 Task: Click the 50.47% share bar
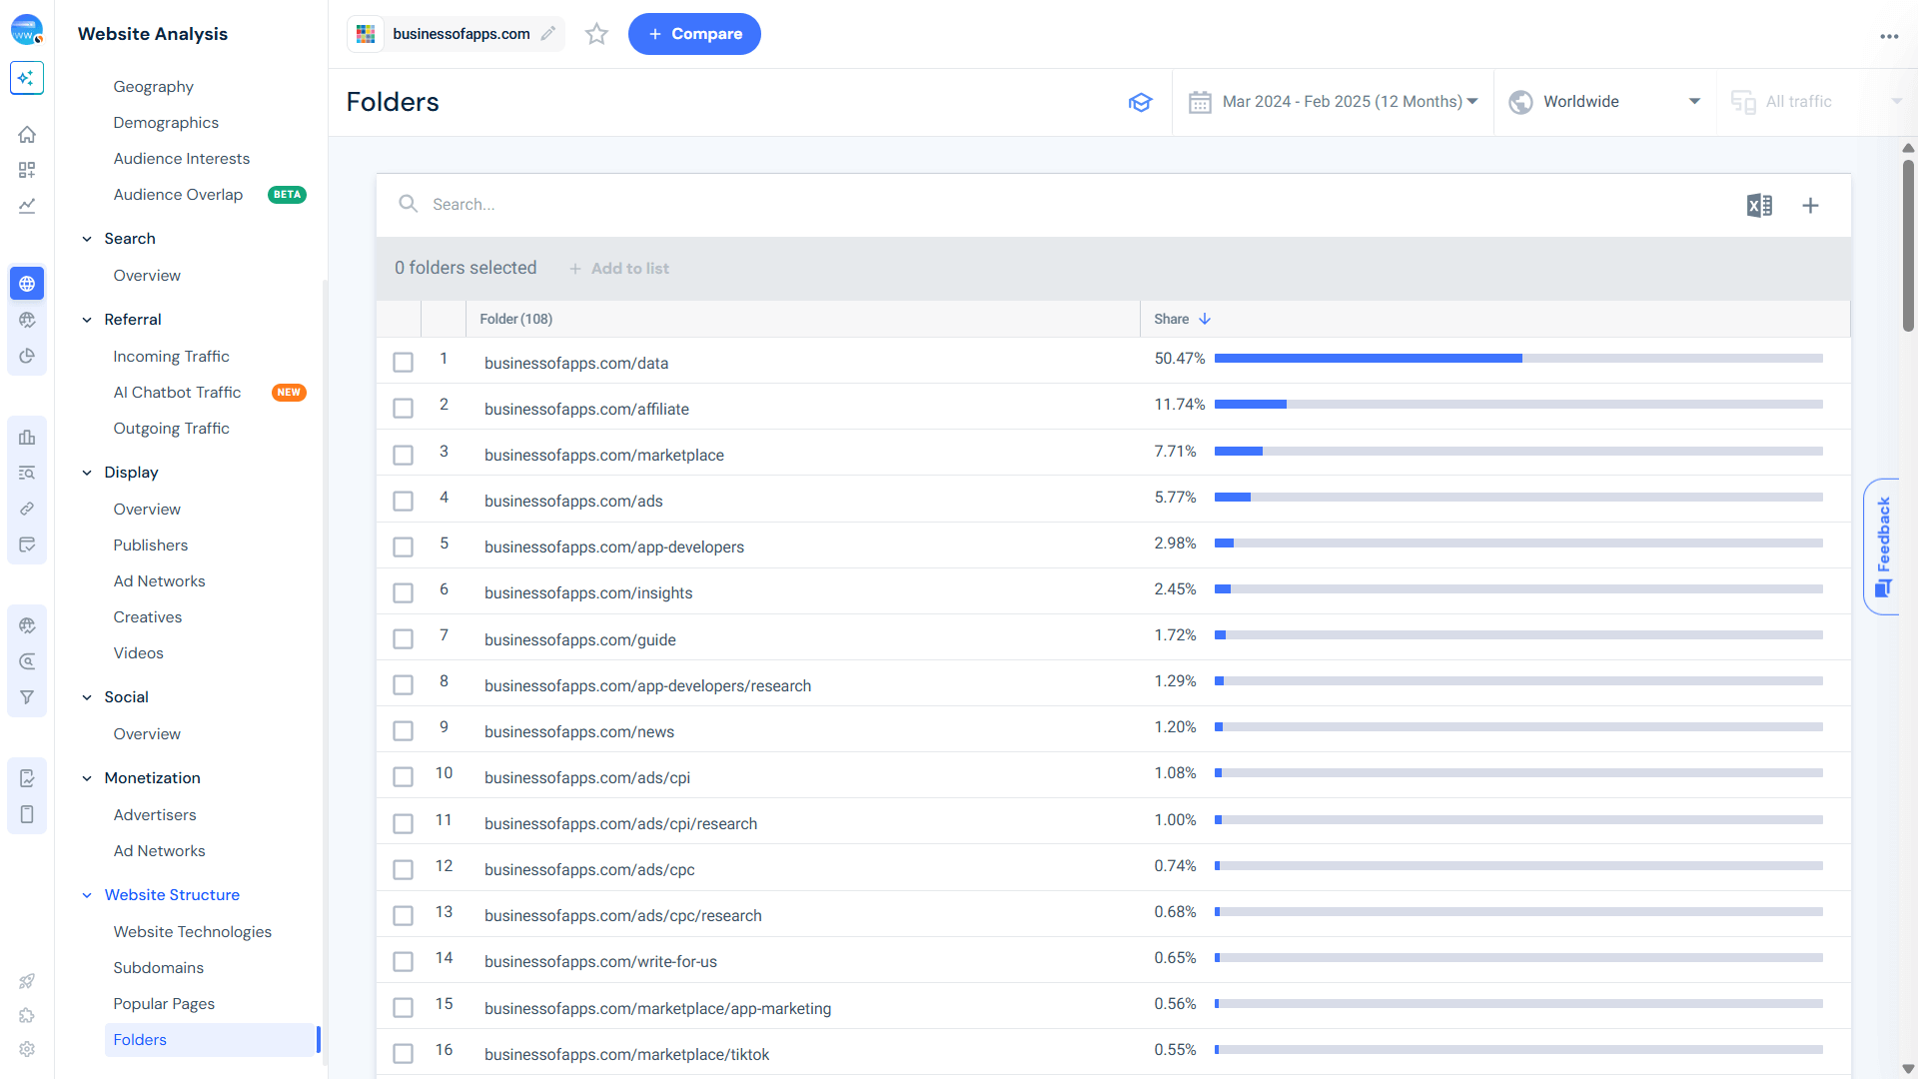(x=1517, y=358)
